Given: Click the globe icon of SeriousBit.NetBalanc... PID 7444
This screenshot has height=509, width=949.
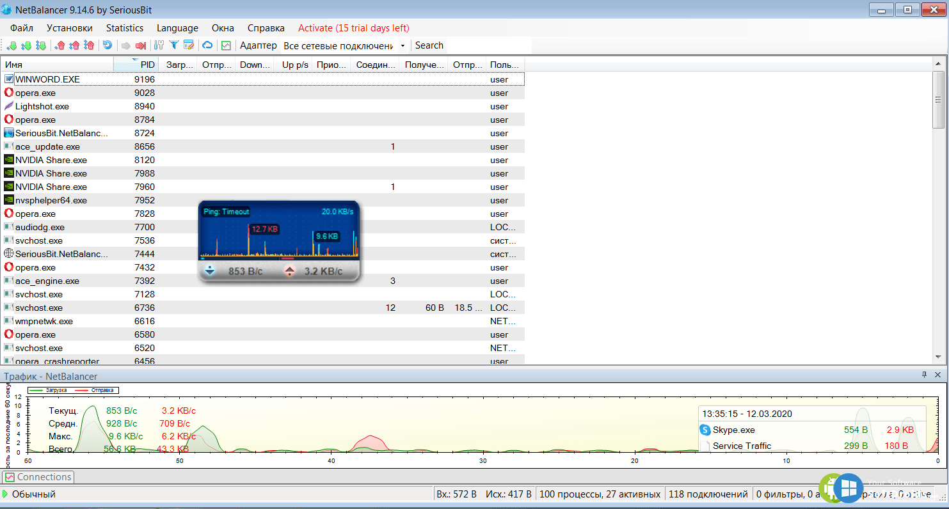Looking at the screenshot, I should coord(9,254).
